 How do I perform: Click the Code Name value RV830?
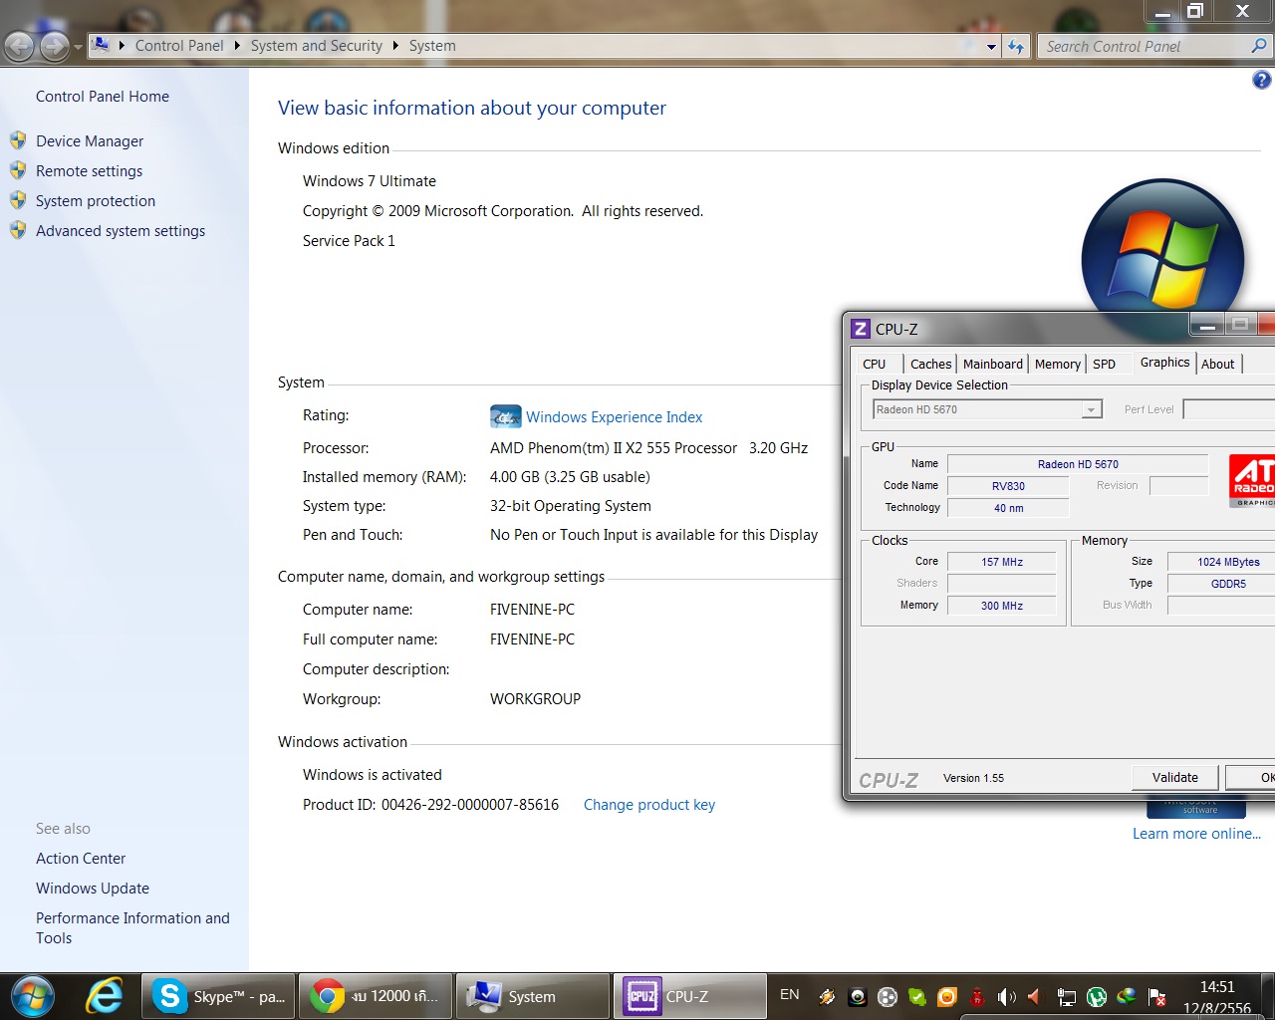(1008, 486)
